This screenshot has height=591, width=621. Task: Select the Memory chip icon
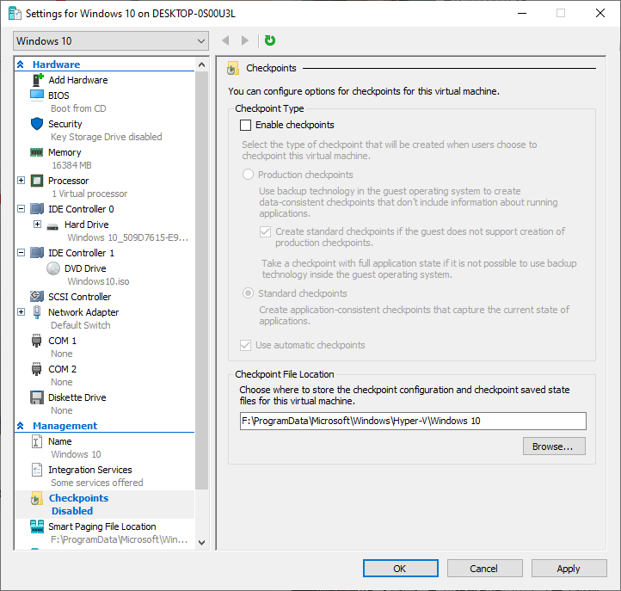[x=37, y=152]
